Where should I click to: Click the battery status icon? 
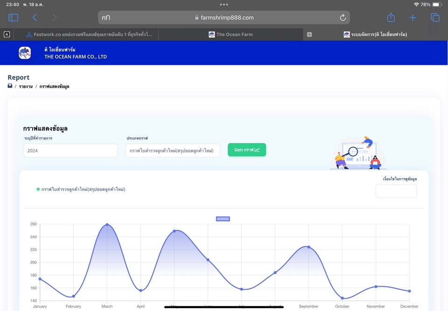[437, 5]
